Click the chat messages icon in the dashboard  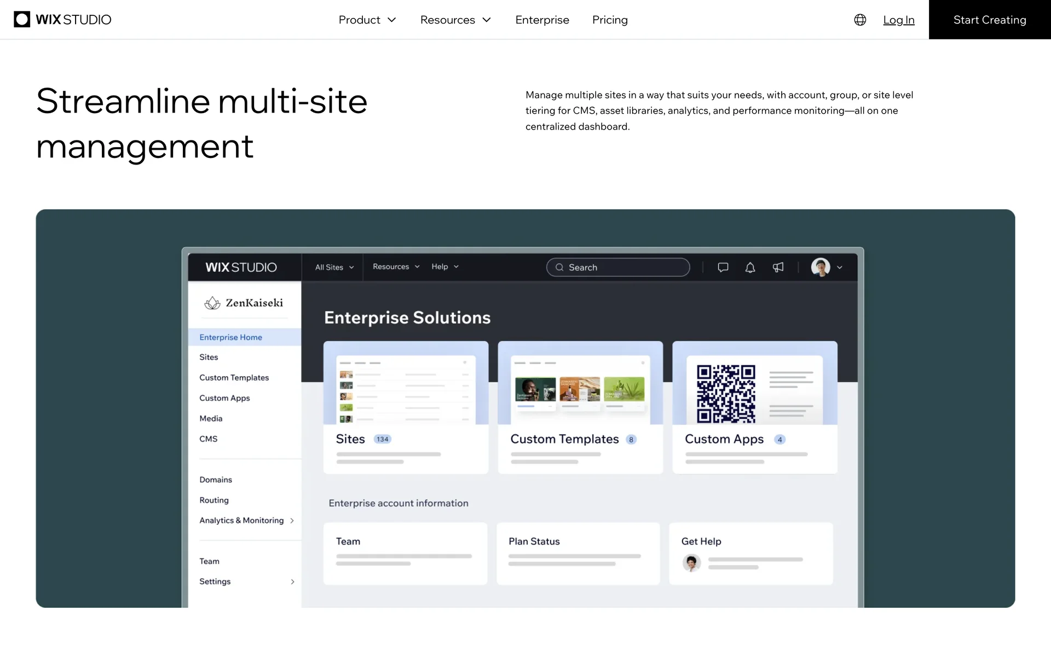(723, 267)
